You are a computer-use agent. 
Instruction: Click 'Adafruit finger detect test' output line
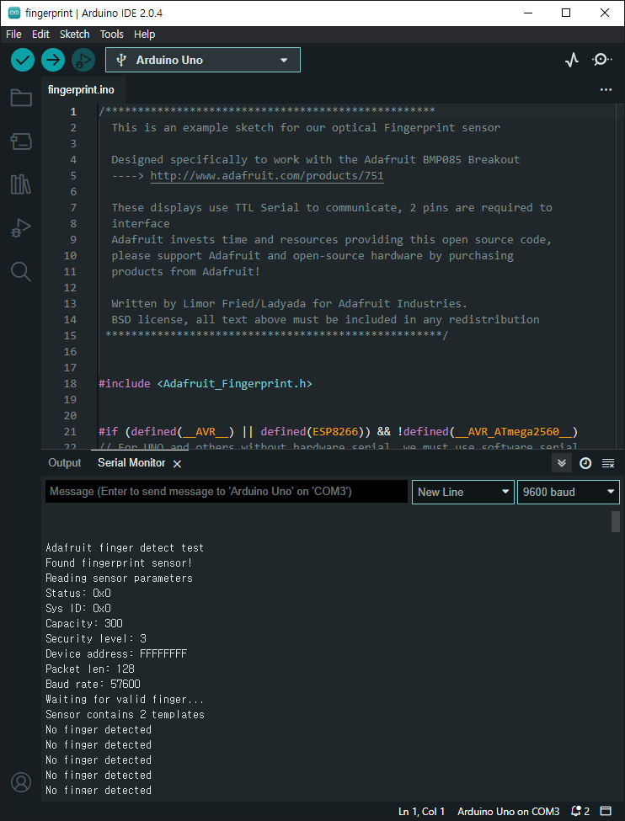pyautogui.click(x=125, y=548)
